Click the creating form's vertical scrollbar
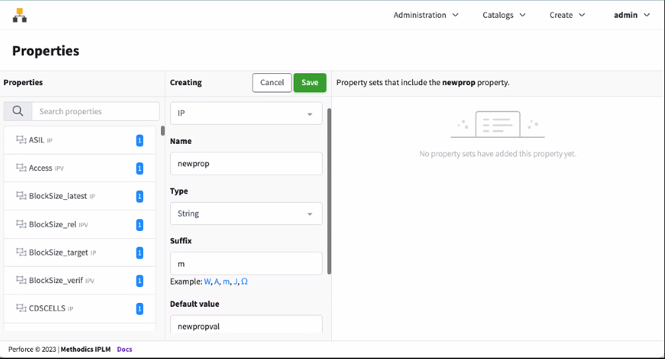Image resolution: width=665 pixels, height=359 pixels. (x=329, y=191)
